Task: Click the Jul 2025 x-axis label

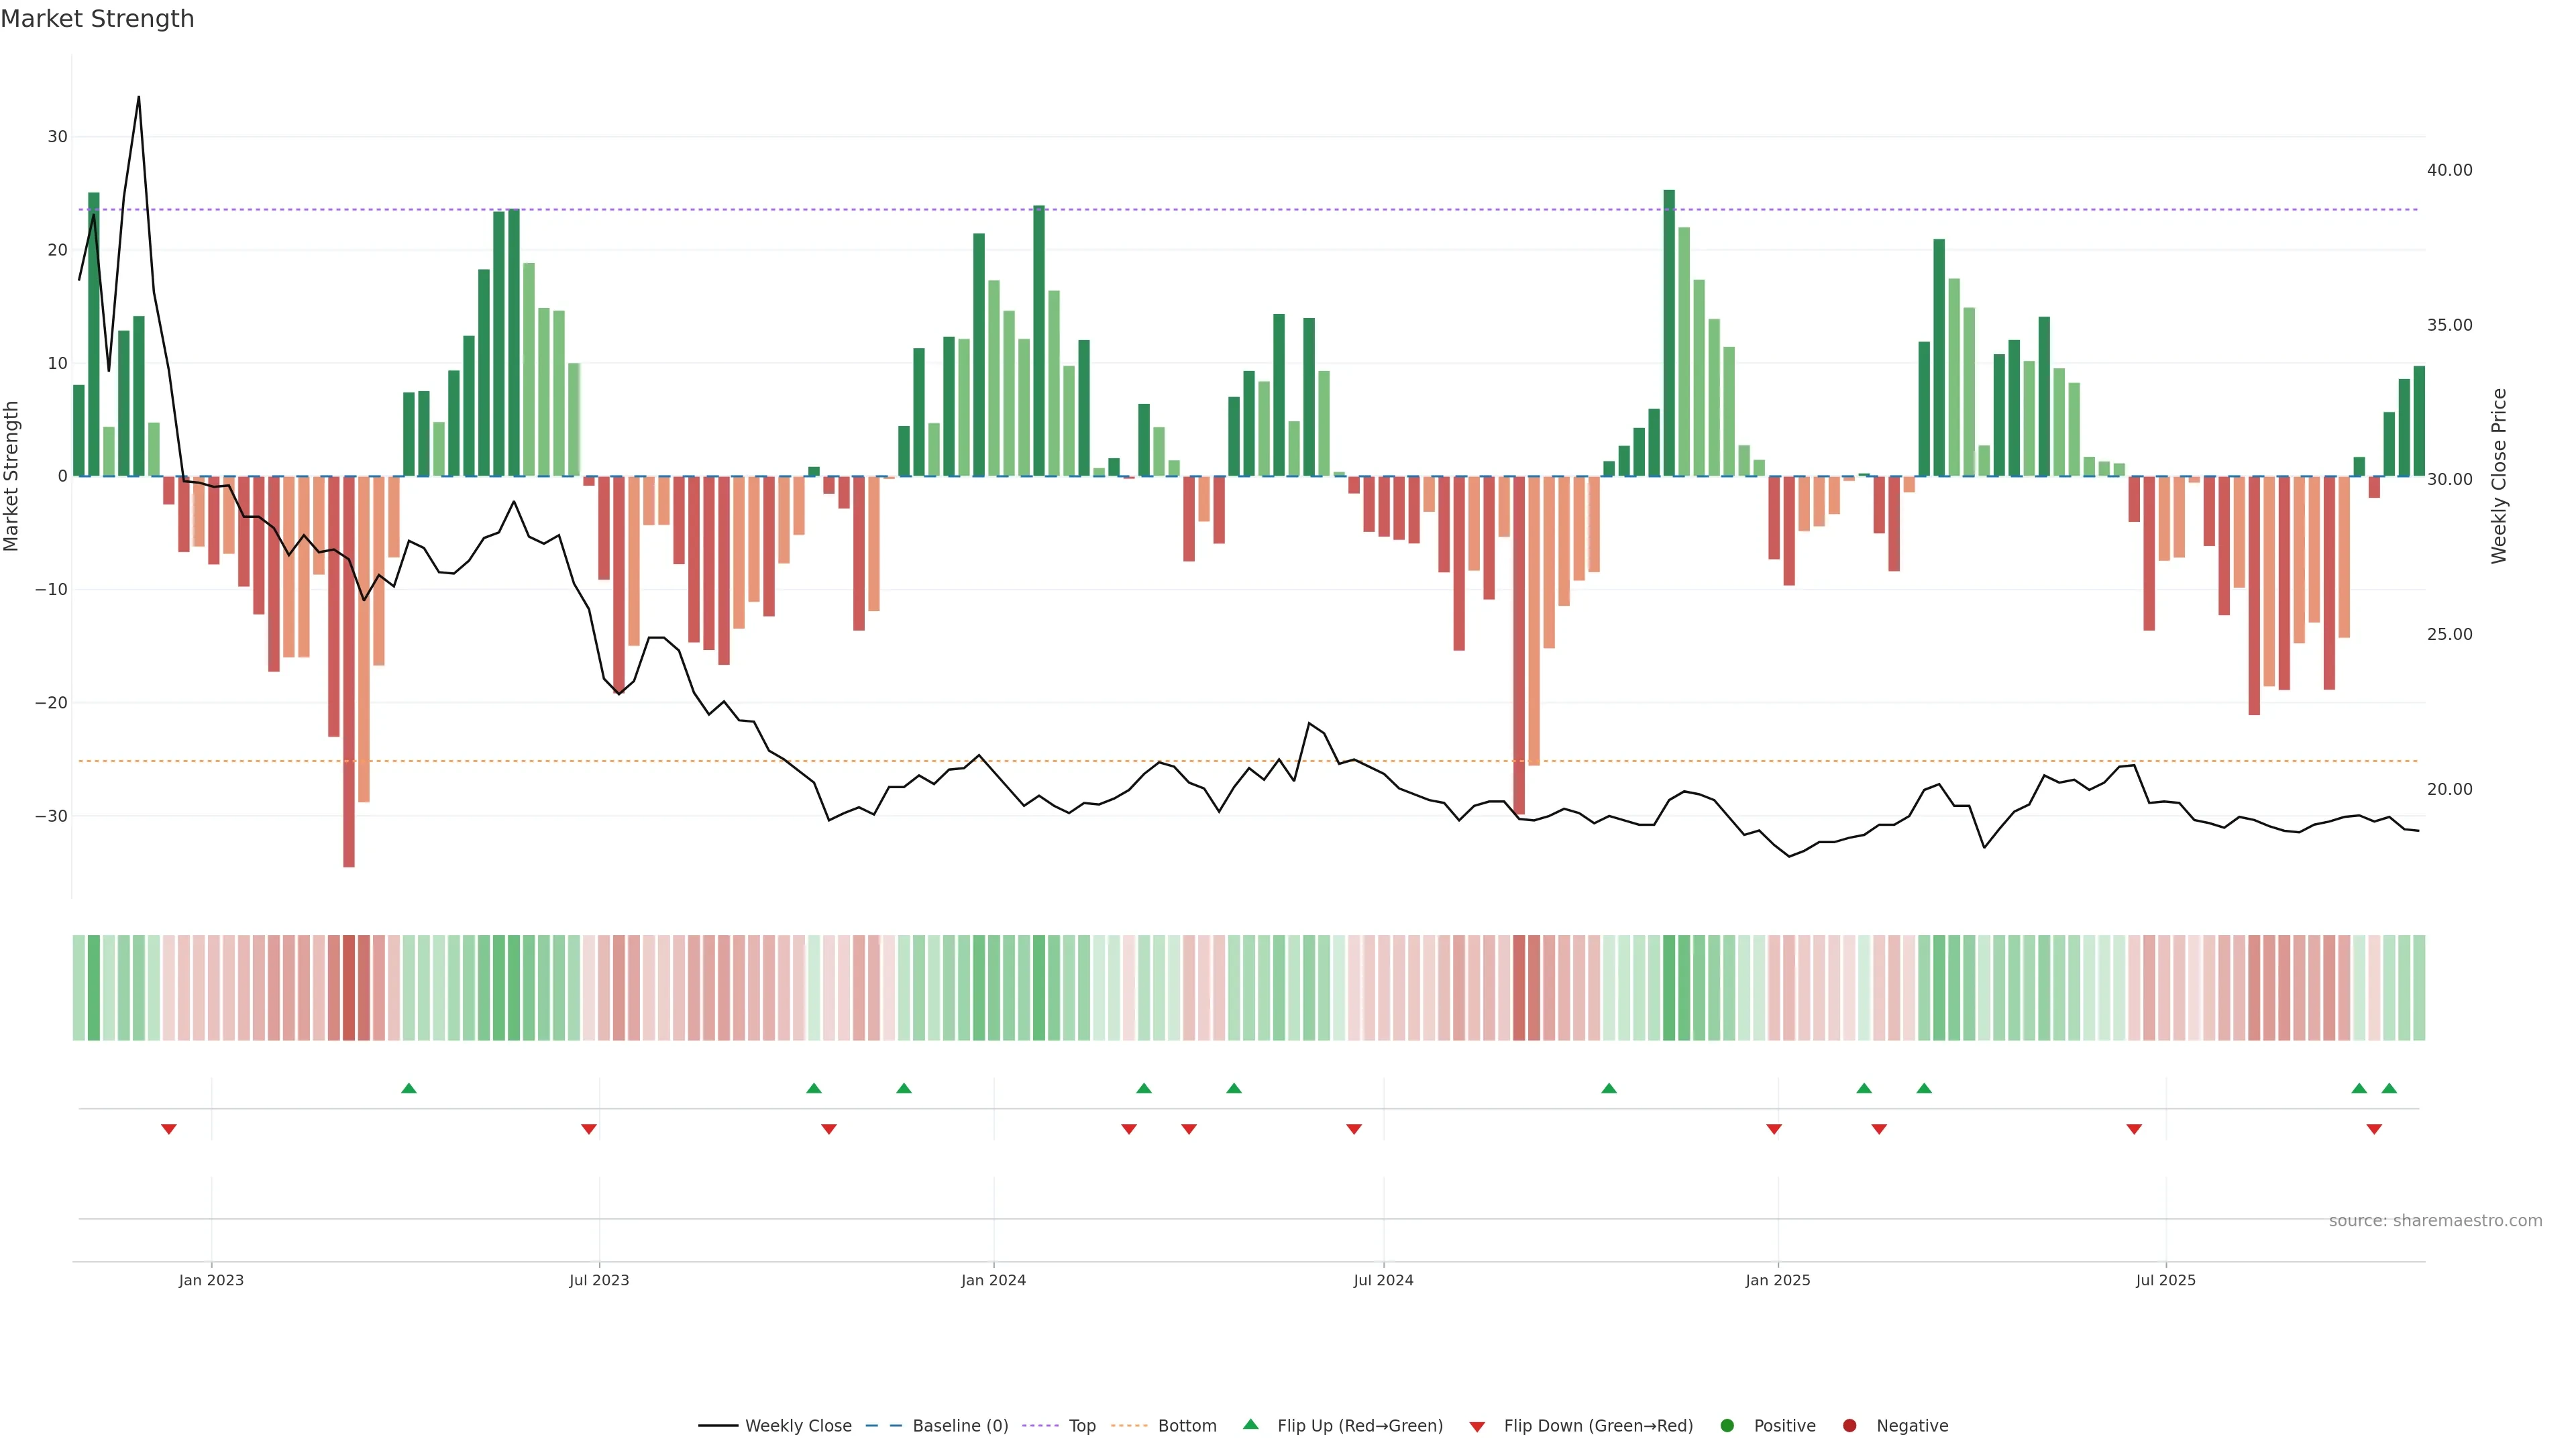Action: pos(2165,1280)
